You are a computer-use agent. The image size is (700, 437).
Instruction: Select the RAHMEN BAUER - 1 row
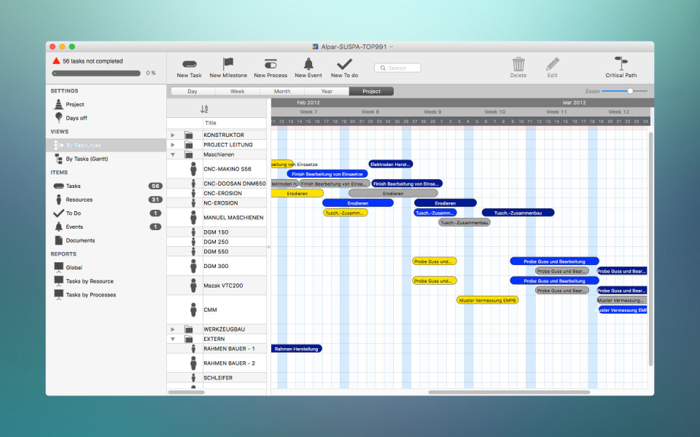pyautogui.click(x=217, y=349)
